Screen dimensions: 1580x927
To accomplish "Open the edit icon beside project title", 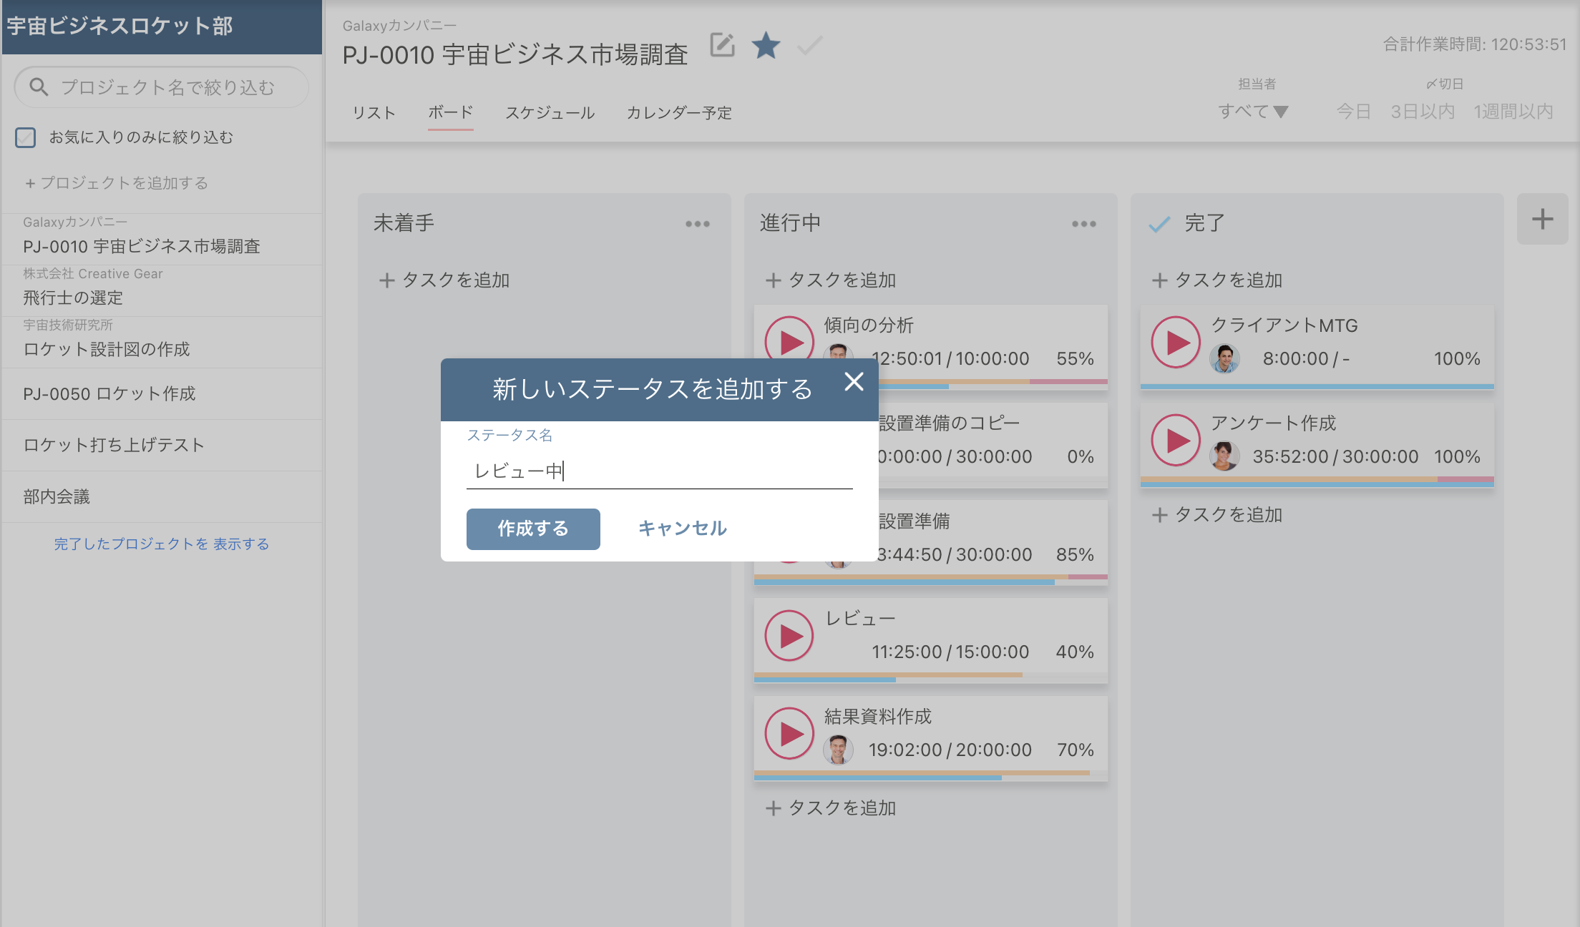I will click(722, 45).
